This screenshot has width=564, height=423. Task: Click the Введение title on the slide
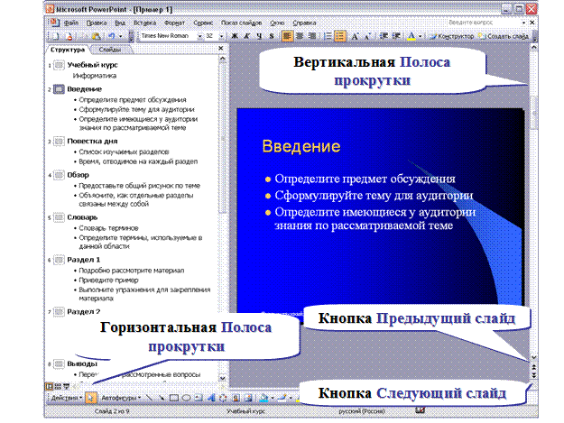[301, 146]
